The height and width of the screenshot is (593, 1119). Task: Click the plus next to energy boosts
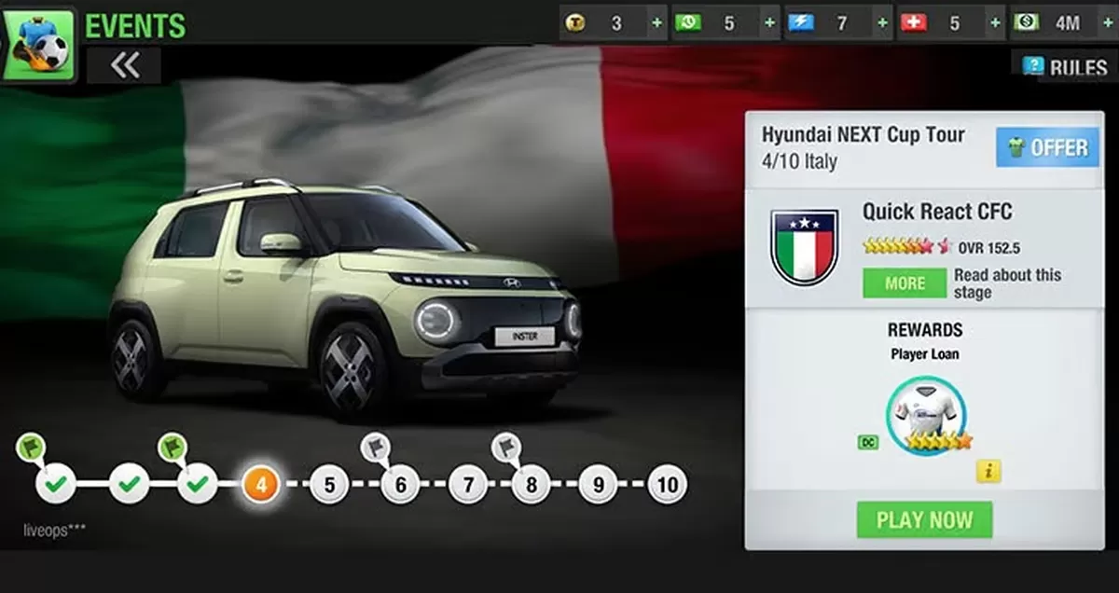point(882,23)
